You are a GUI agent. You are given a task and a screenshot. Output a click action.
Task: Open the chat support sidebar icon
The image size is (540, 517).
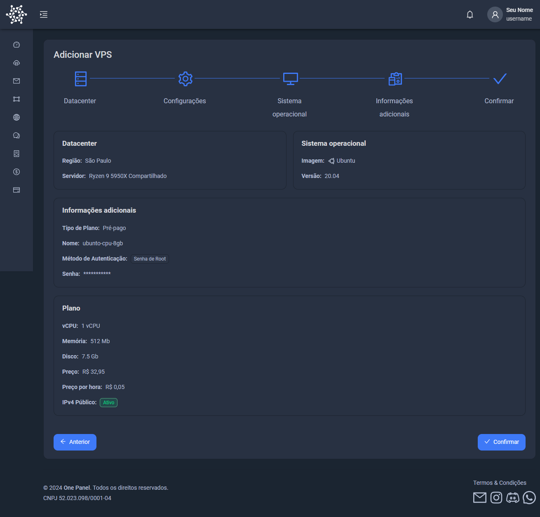pyautogui.click(x=16, y=135)
